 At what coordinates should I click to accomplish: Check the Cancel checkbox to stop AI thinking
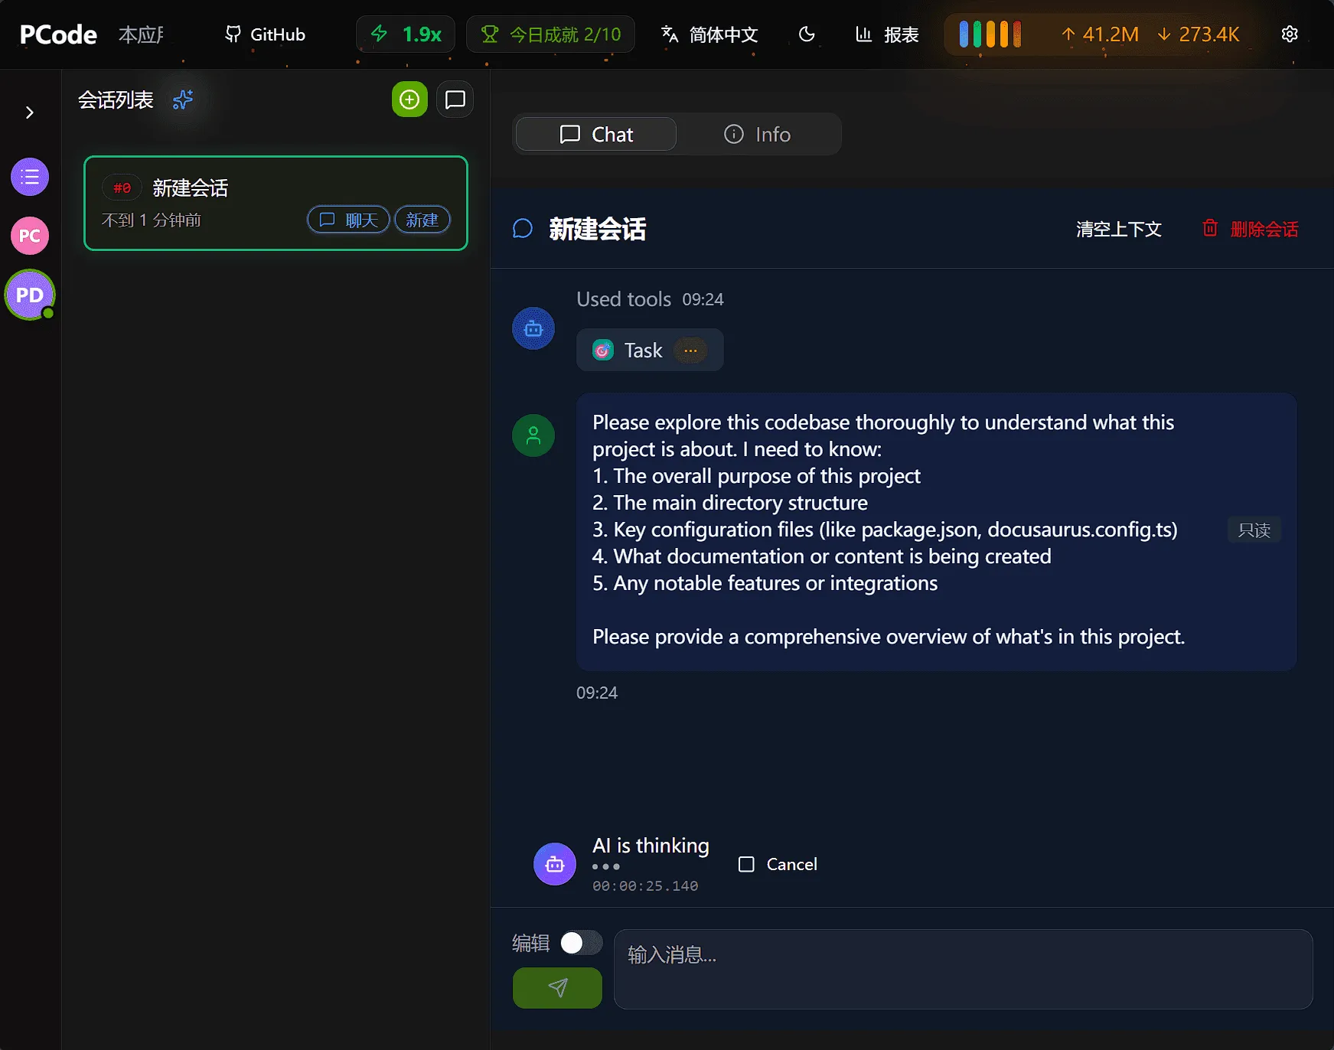tap(746, 863)
